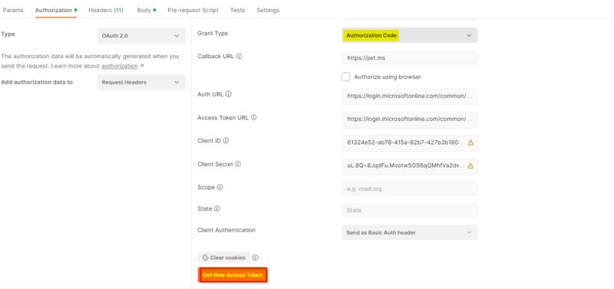Click the Client Secret info icon

[x=238, y=164]
